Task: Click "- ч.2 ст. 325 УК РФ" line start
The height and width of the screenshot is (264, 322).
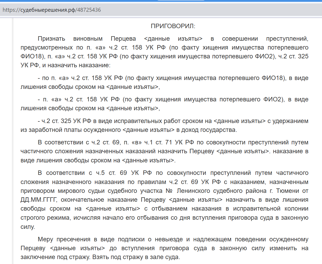Action: tap(65, 121)
